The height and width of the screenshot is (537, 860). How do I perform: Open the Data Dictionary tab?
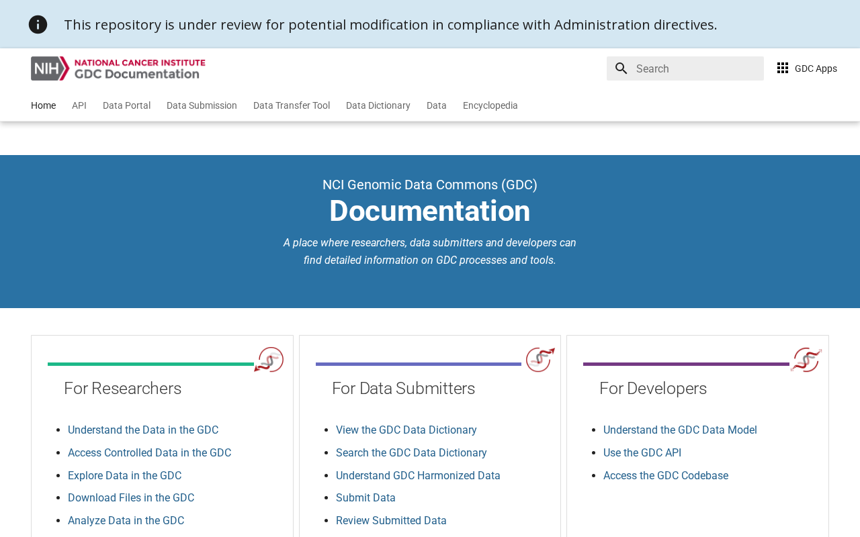(x=378, y=105)
